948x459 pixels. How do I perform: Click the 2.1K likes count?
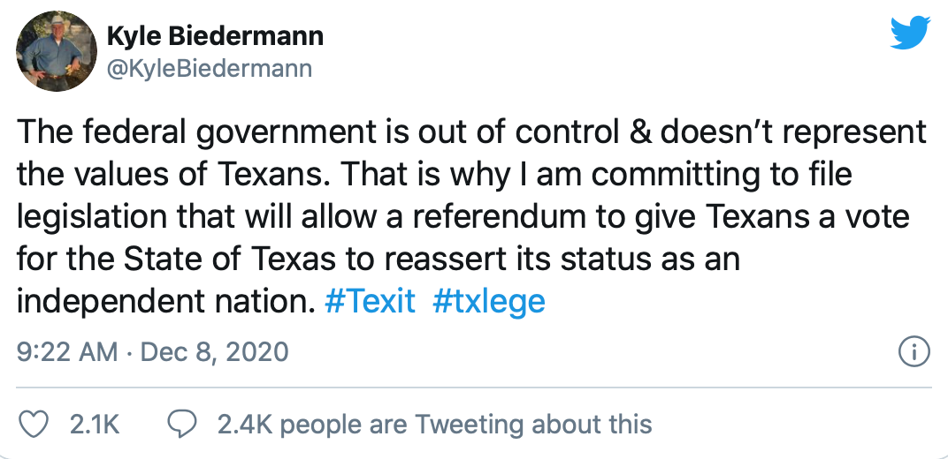point(94,425)
